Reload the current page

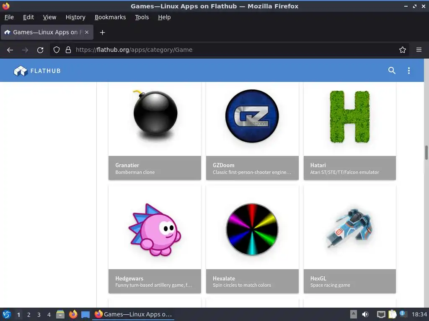[x=40, y=50]
